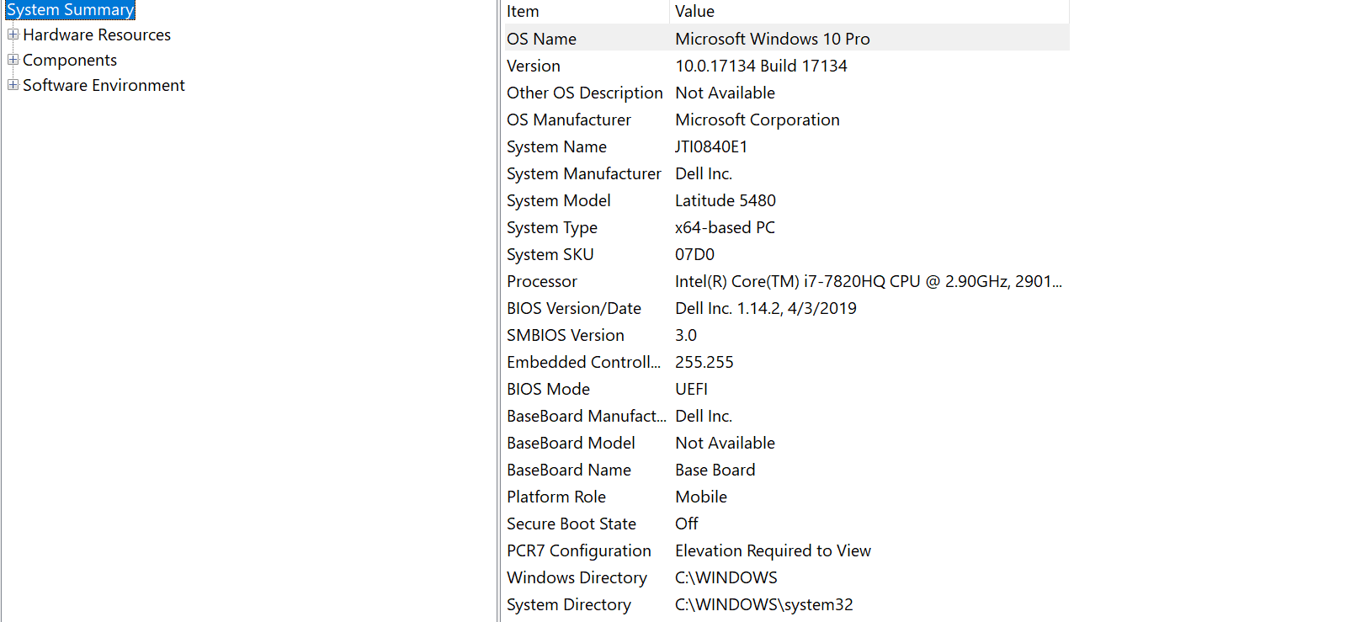The height and width of the screenshot is (622, 1361).
Task: Select the OS Name row
Action: [x=542, y=39]
